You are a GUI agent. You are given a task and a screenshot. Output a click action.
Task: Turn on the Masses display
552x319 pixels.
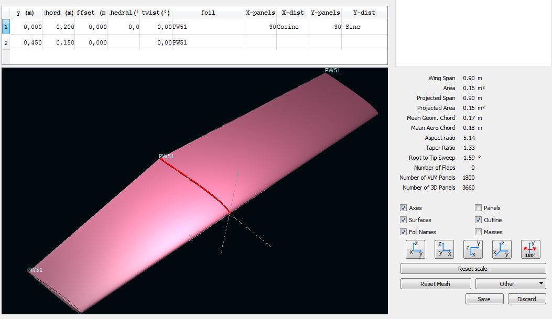pyautogui.click(x=478, y=232)
